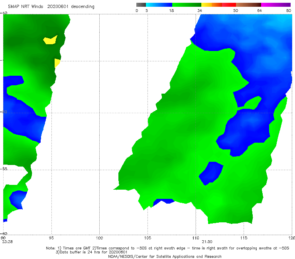Click the yellow-orange segment of the color bar

click(x=212, y=5)
